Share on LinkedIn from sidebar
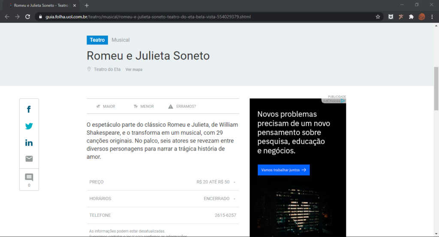 (x=29, y=143)
